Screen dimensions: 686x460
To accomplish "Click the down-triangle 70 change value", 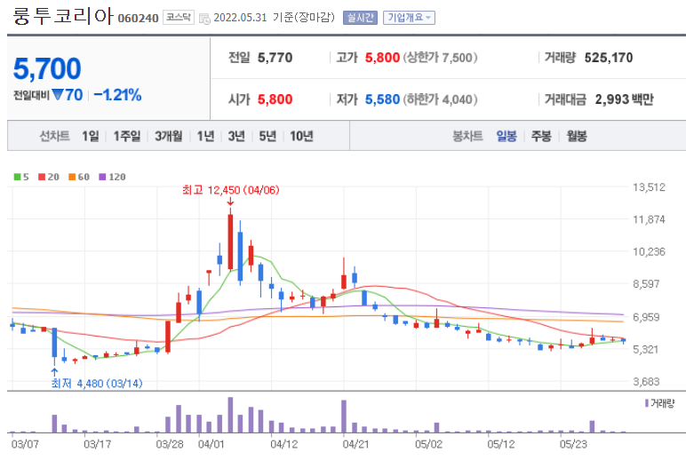I will click(x=67, y=95).
